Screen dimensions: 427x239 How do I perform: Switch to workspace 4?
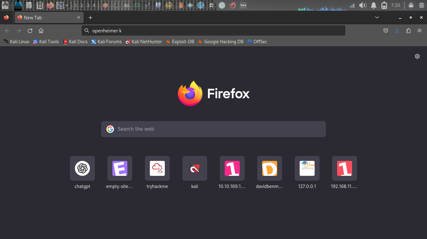pos(94,5)
